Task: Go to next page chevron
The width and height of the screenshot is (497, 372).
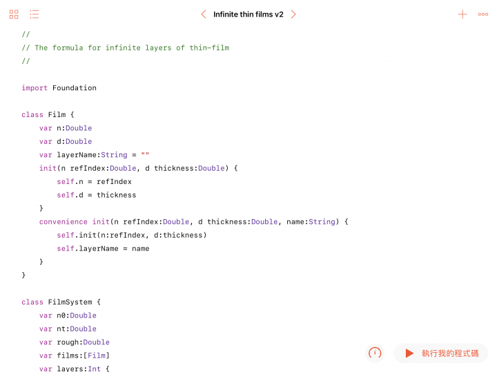Action: [x=293, y=14]
